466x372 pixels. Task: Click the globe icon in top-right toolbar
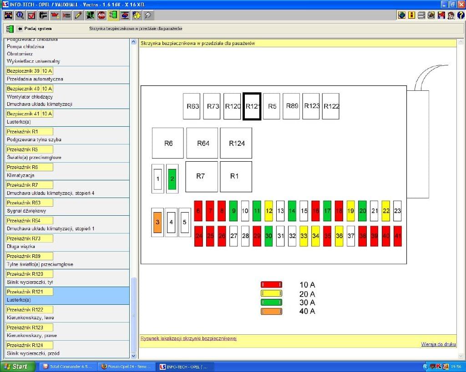pos(402,15)
